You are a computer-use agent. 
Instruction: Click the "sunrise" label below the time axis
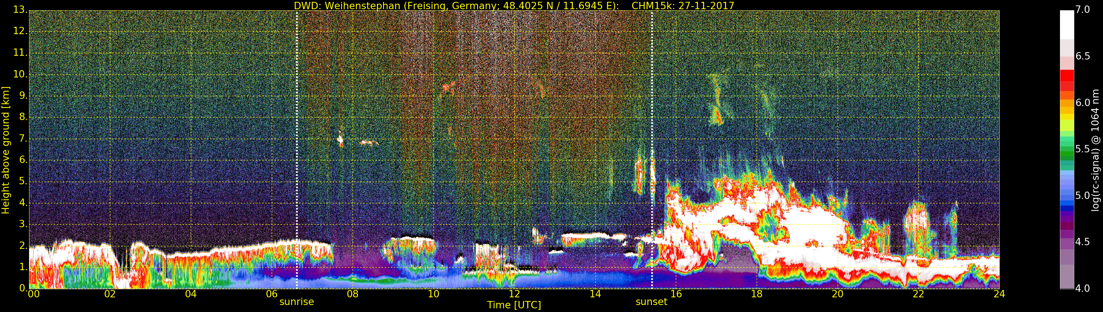(x=297, y=302)
